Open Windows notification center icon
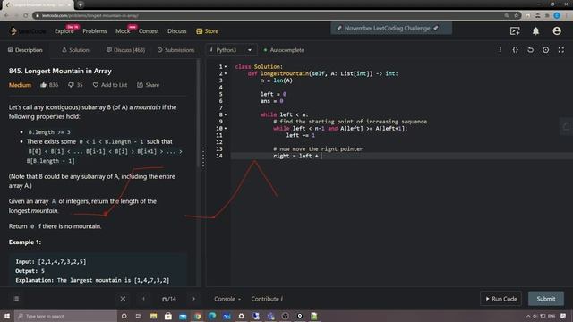573x322 pixels. (x=563, y=316)
